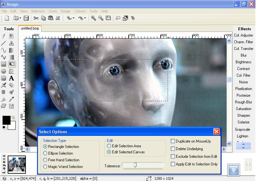Image resolution: width=256 pixels, height=181 pixels.
Task: Enable Apply Edit to Selection Only
Action: 173,164
